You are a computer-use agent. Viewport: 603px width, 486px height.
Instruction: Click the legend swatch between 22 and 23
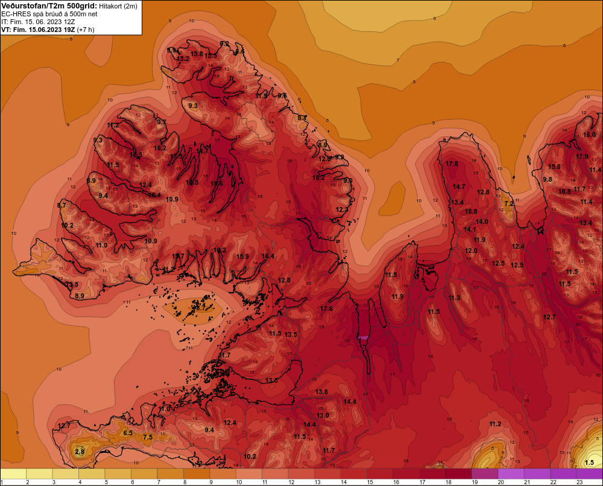click(563, 474)
